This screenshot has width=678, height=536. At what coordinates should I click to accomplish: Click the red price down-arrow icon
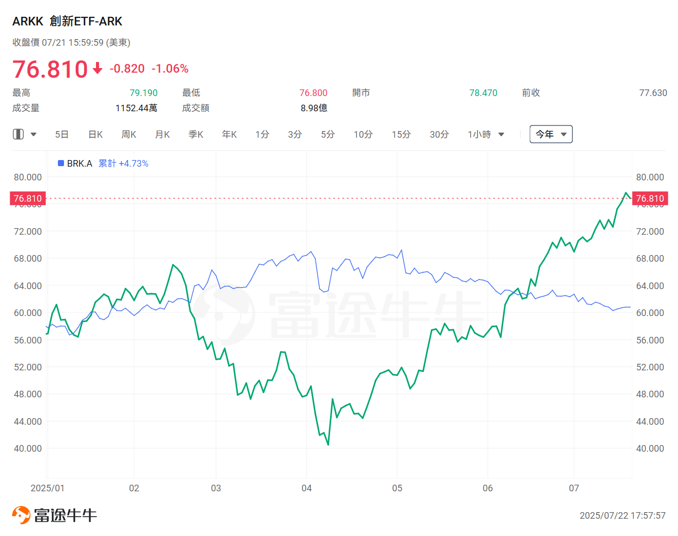(98, 68)
